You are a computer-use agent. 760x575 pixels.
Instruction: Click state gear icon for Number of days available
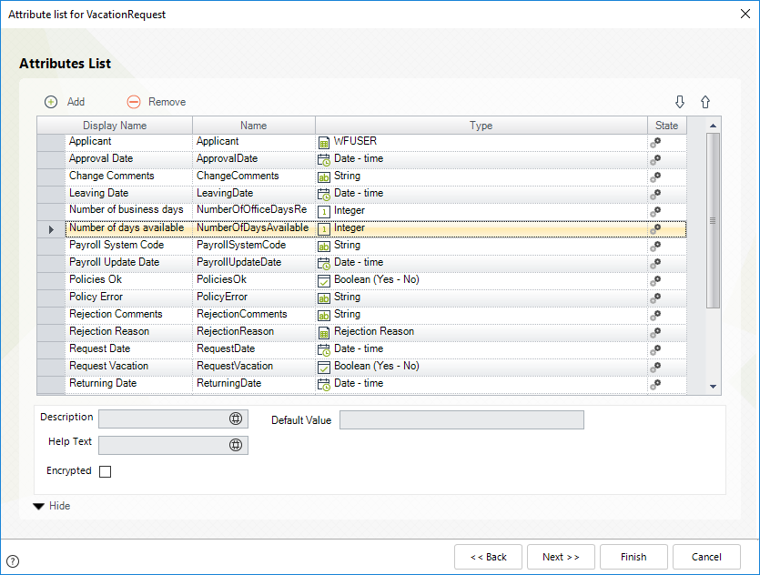[655, 228]
